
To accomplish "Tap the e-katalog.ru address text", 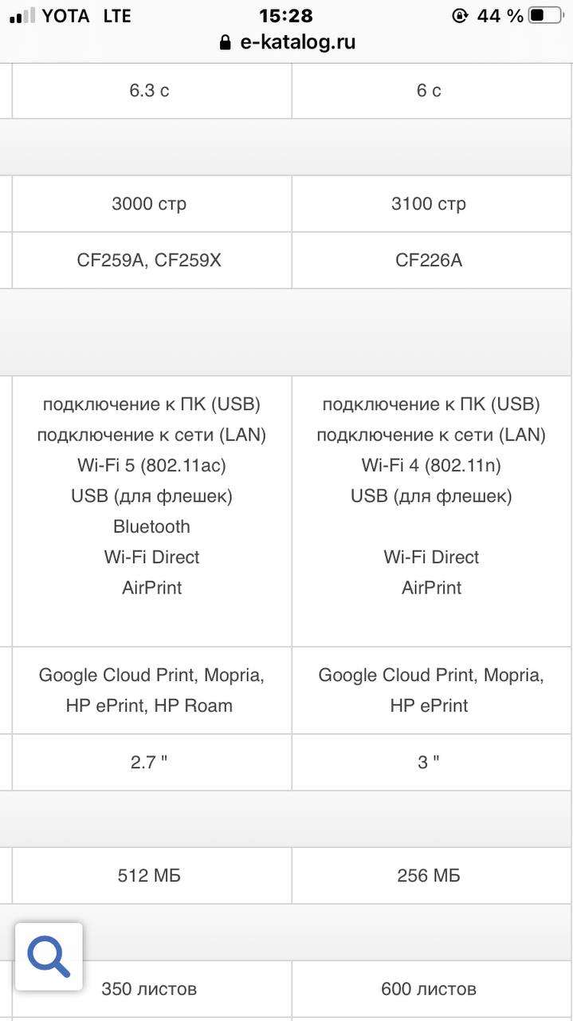I will pos(297,43).
